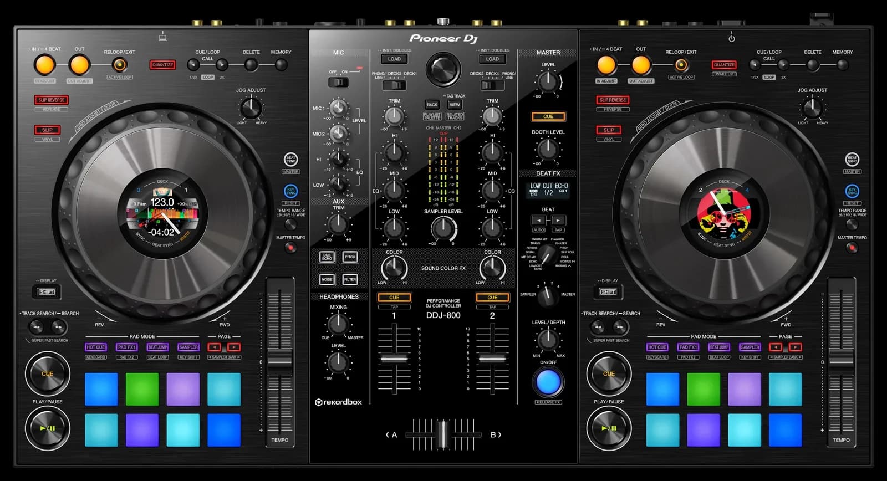Viewport: 887px width, 481px height.
Task: Toggle the MASTER section CUE button
Action: (x=548, y=116)
